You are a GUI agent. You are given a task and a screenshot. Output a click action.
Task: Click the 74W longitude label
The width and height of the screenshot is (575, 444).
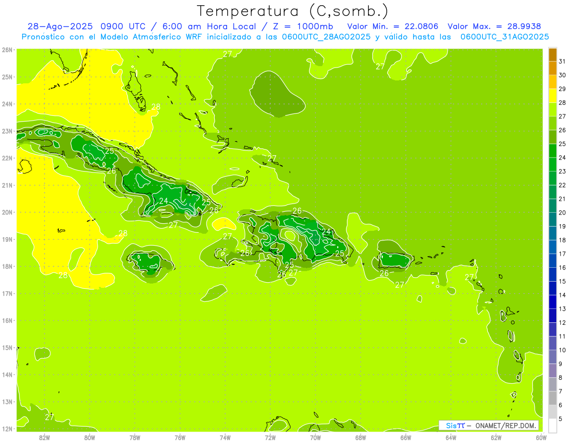tap(225, 437)
